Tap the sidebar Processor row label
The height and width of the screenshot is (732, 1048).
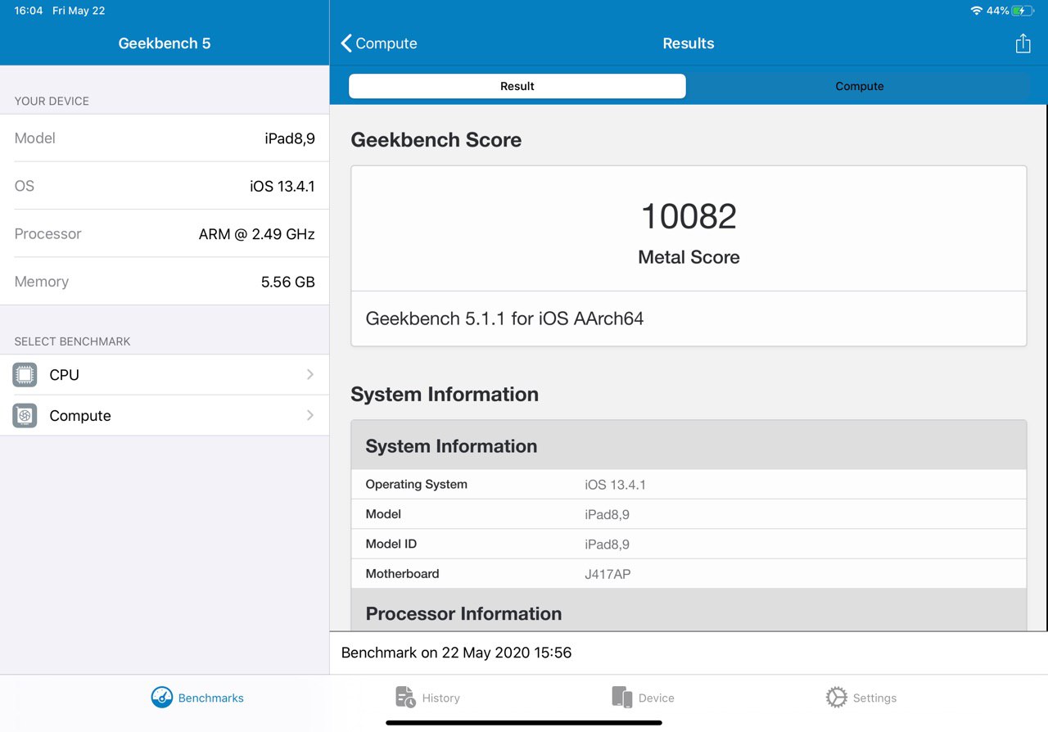click(47, 234)
